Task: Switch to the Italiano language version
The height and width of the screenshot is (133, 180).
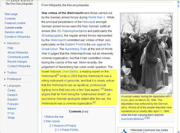Action: coord(12,108)
